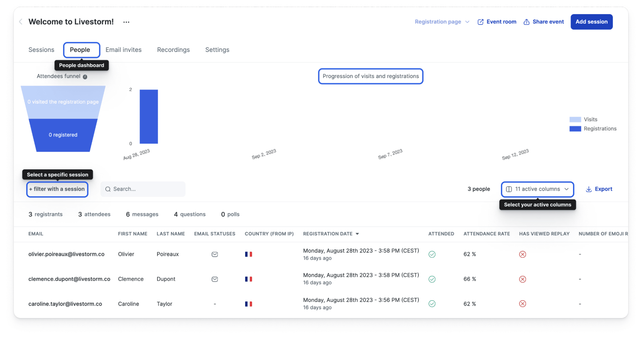
Task: Toggle the Registration Date sort chevron
Action: 357,234
